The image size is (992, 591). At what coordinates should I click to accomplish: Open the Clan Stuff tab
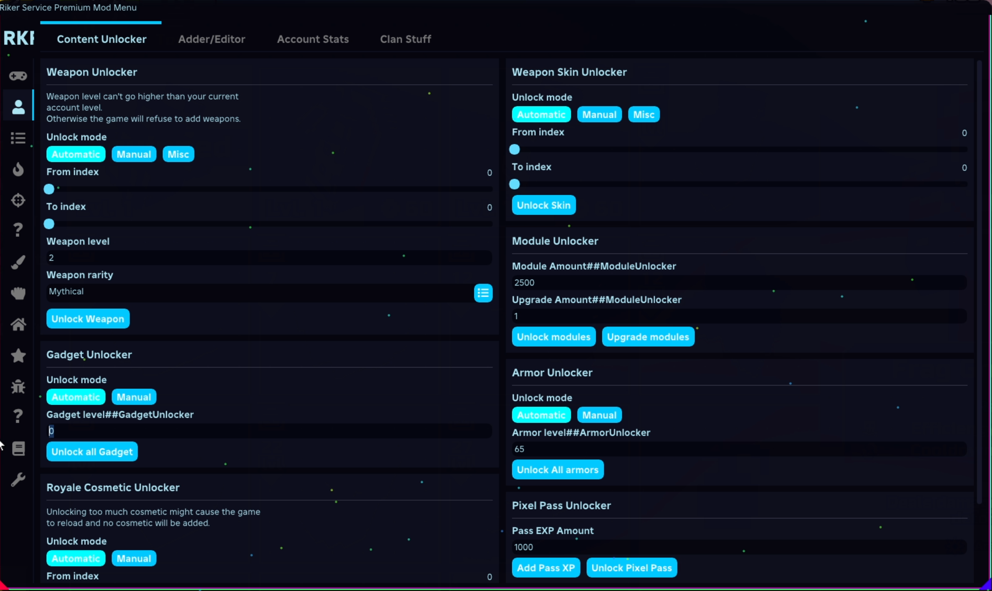(405, 39)
